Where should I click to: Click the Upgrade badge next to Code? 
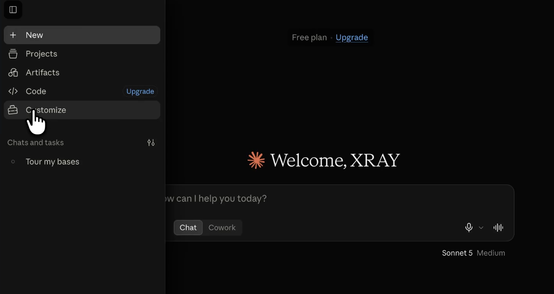coord(140,91)
